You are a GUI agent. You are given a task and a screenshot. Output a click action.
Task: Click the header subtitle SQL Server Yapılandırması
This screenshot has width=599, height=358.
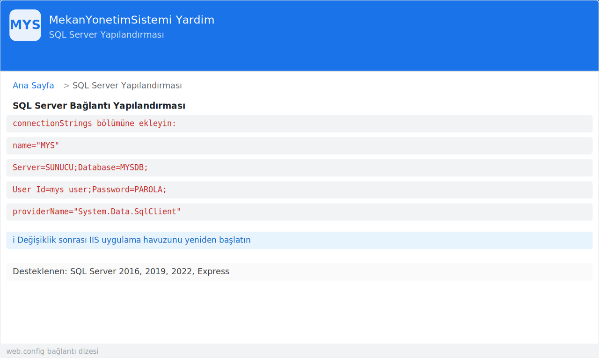[106, 35]
